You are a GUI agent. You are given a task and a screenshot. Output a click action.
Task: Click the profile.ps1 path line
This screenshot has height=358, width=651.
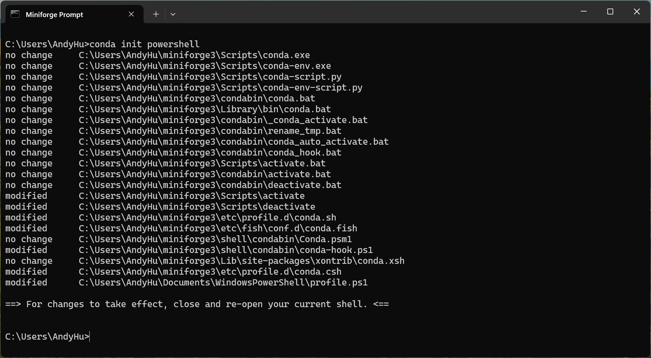point(187,283)
